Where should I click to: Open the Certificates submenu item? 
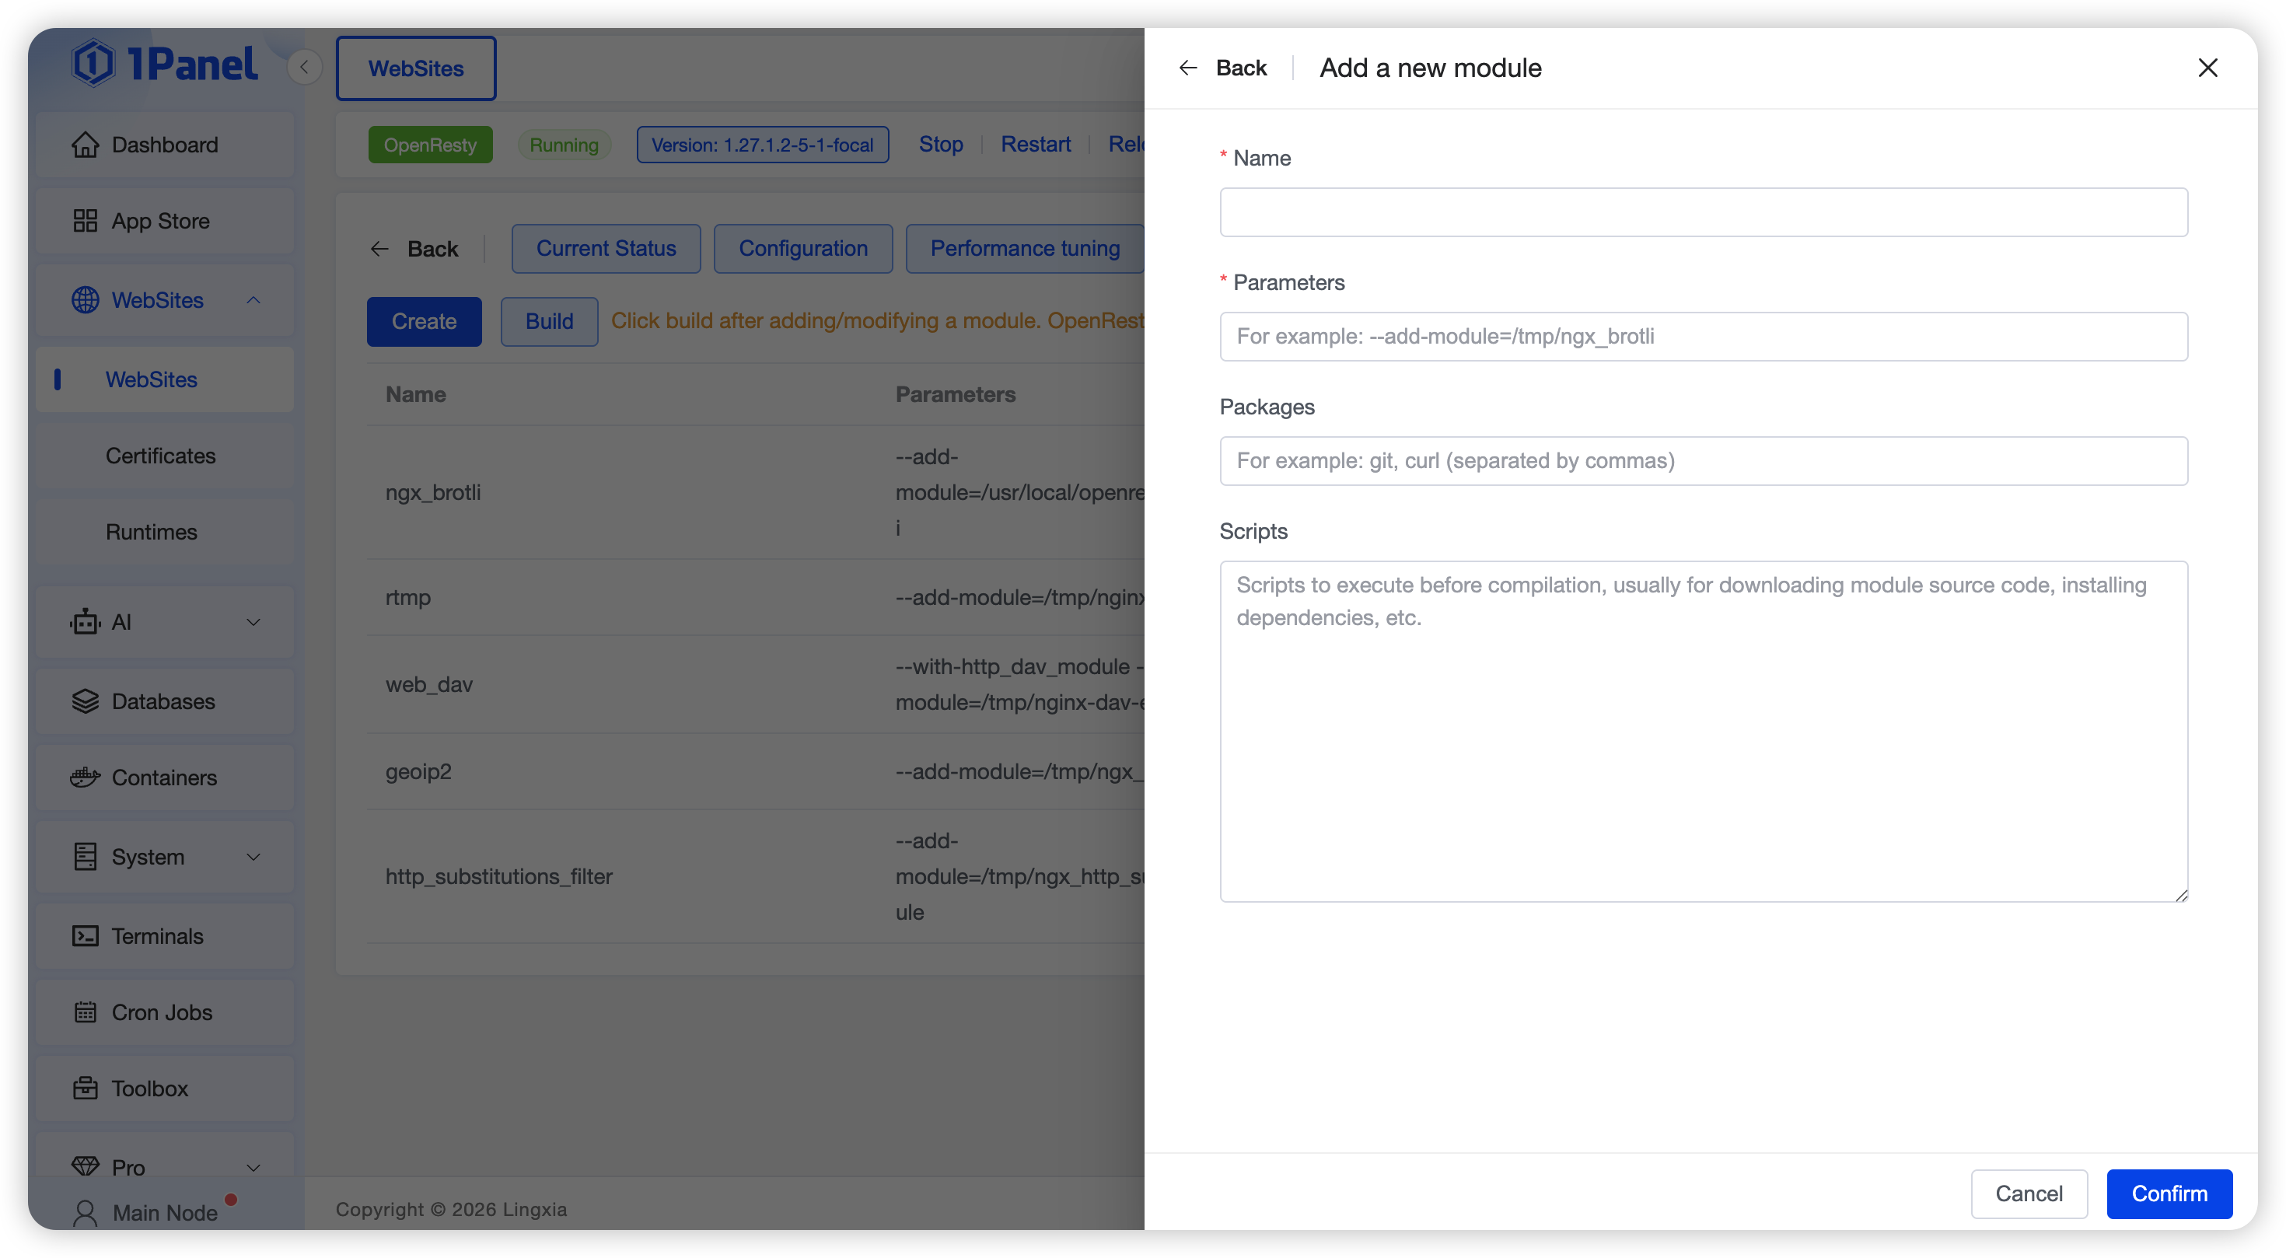(x=161, y=455)
